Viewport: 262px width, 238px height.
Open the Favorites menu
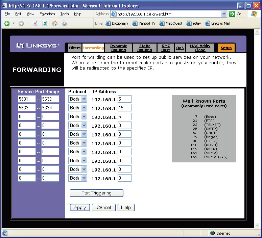pos(47,14)
